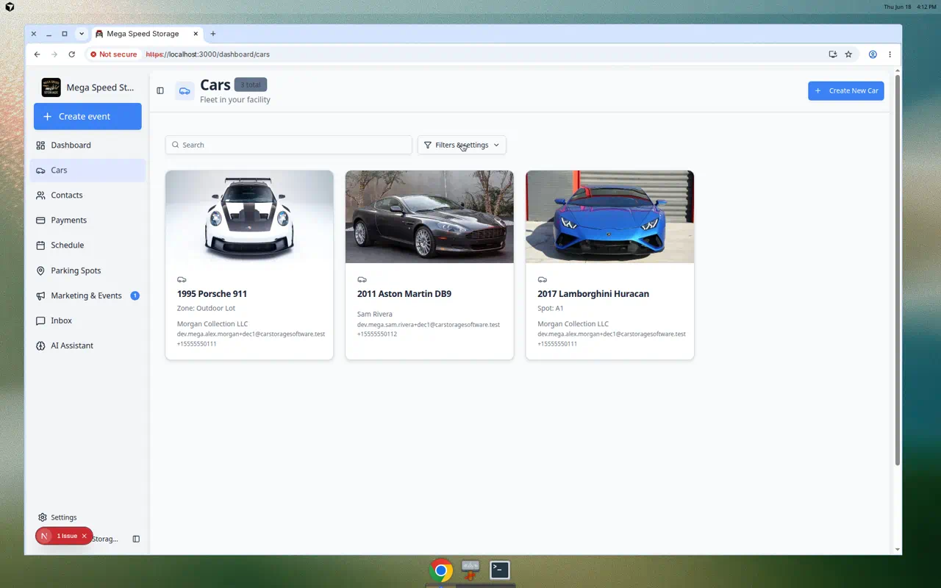Click the search magnifier icon
The width and height of the screenshot is (941, 588).
pos(175,145)
